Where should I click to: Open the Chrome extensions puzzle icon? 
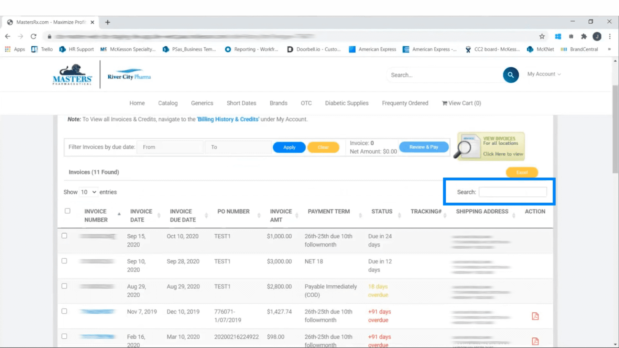click(x=584, y=36)
